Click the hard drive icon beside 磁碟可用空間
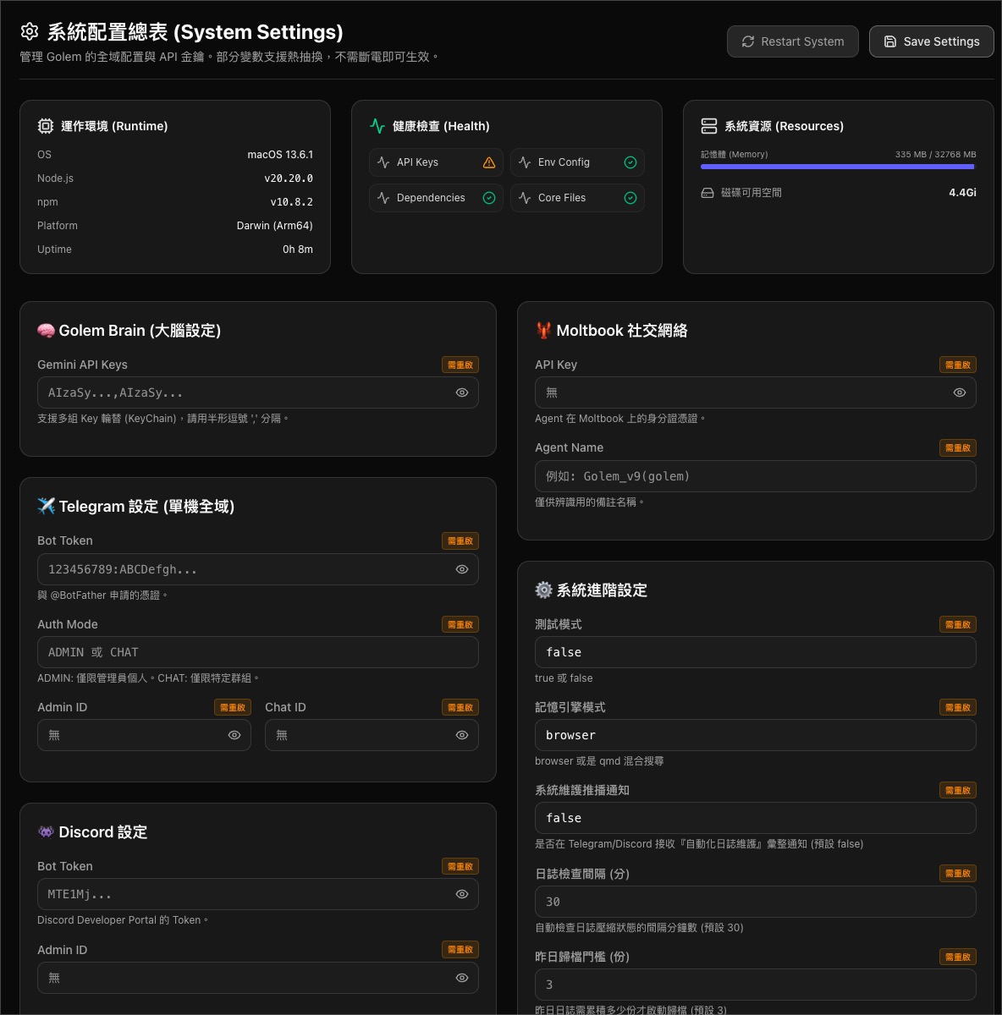This screenshot has height=1015, width=1002. pyautogui.click(x=707, y=193)
